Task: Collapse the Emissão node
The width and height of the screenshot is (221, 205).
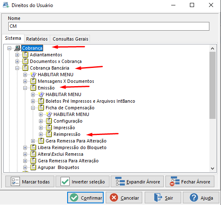Action: pos(25,88)
